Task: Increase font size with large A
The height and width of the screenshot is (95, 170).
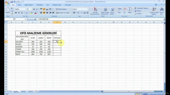Action: pos(34,9)
